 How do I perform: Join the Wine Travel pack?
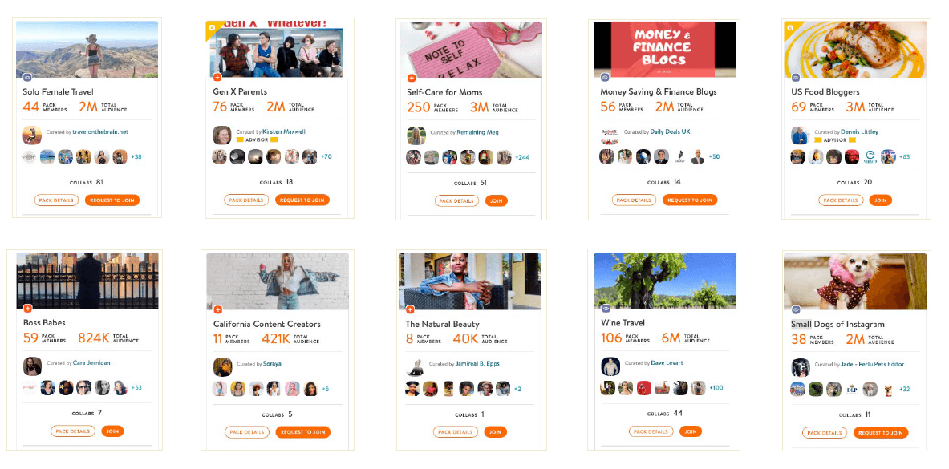click(x=691, y=431)
